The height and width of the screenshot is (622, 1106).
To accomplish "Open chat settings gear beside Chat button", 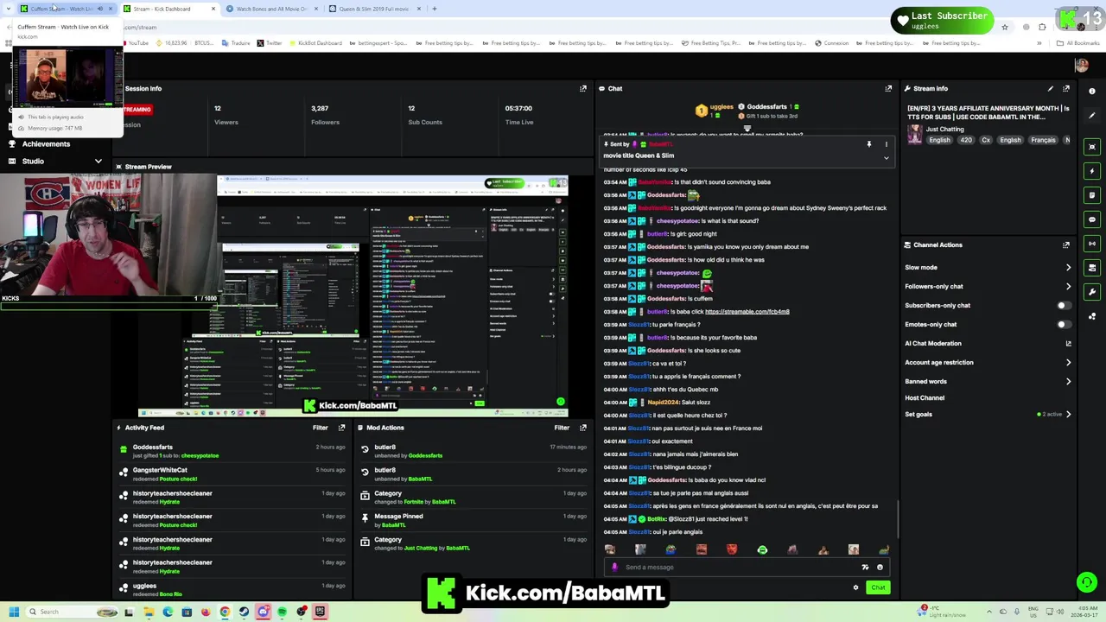I will click(855, 587).
